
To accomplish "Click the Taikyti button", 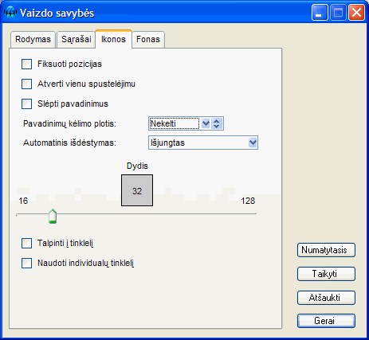I will click(326, 274).
